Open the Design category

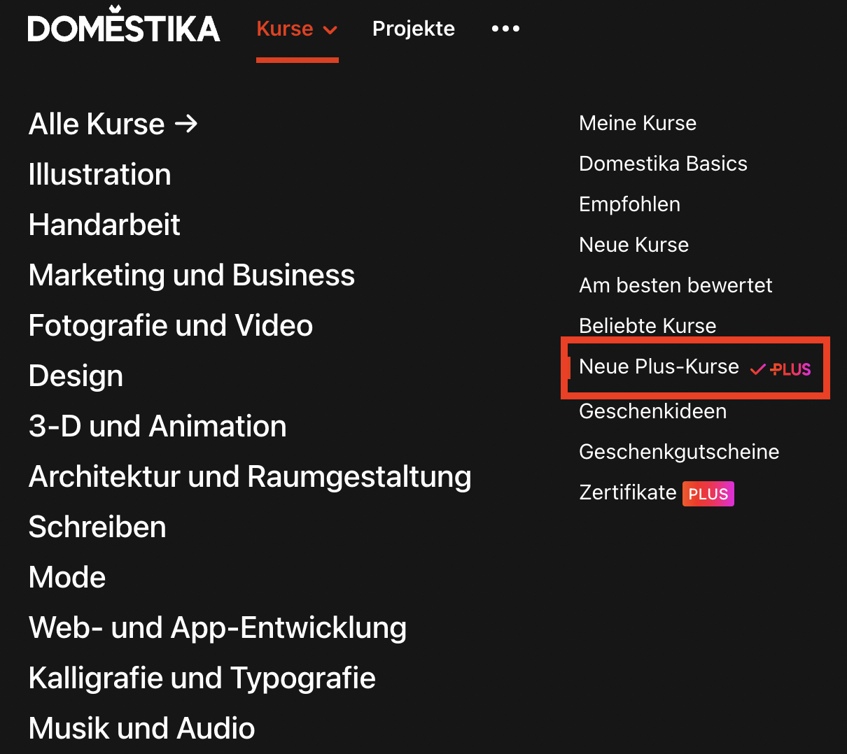(76, 376)
